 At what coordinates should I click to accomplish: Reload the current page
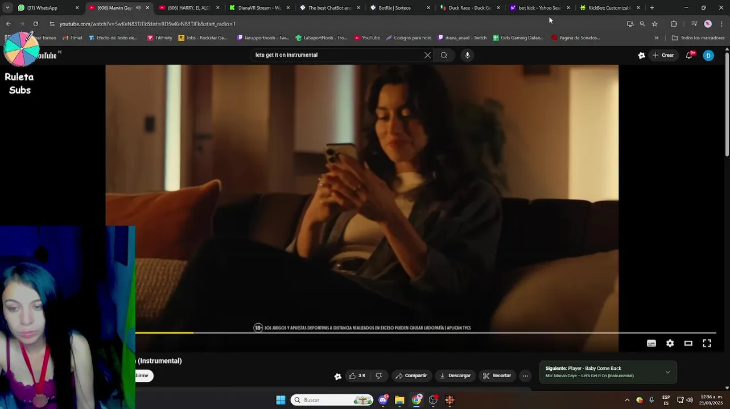point(35,24)
